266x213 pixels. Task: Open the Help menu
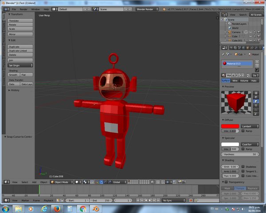46,9
